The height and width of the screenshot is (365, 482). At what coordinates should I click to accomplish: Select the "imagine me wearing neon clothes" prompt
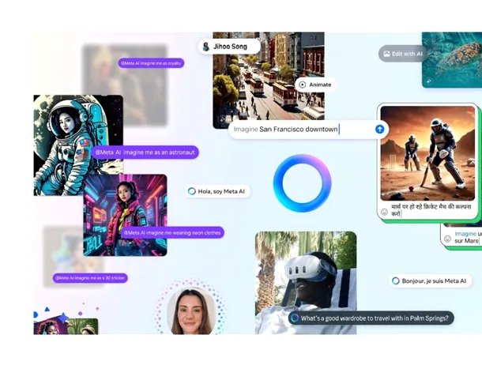pyautogui.click(x=171, y=232)
